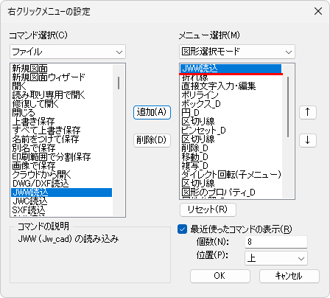330x298 pixels.
Task: Click the move up arrow button
Action: pyautogui.click(x=308, y=112)
